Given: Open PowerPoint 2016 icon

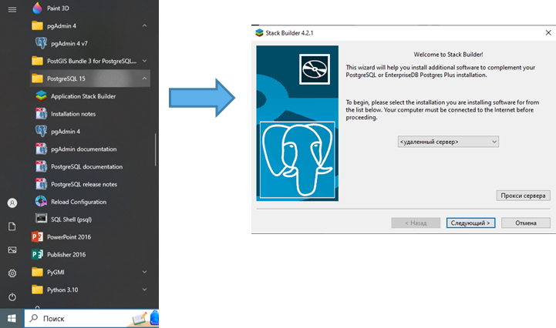Looking at the screenshot, I should 37,236.
